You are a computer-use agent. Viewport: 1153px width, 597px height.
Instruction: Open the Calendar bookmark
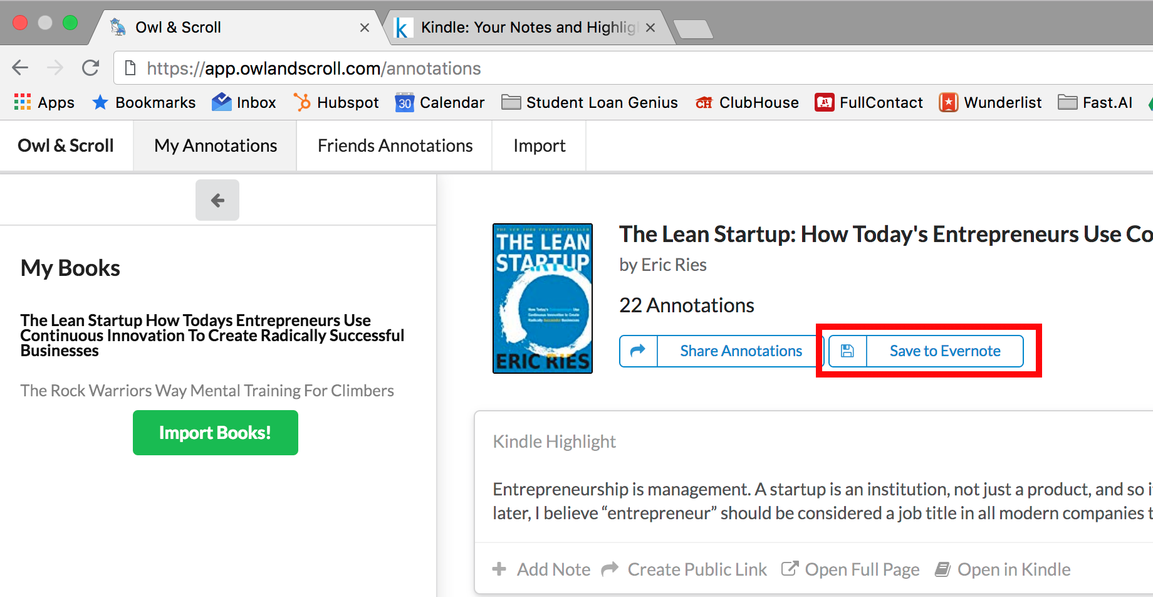(440, 102)
